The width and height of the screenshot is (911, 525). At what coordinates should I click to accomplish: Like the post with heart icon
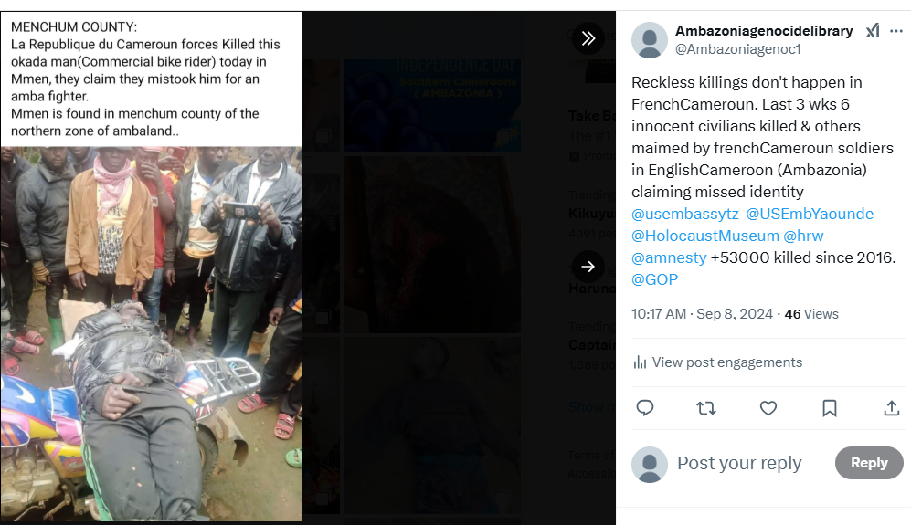pyautogui.click(x=768, y=408)
